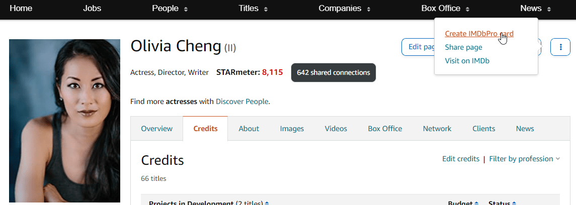576x205 pixels.
Task: Switch to the Overview tab
Action: (x=156, y=129)
